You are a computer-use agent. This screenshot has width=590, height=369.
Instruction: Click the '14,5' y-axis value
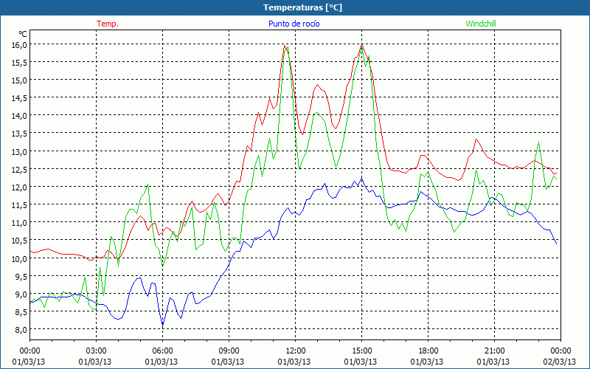(x=20, y=98)
